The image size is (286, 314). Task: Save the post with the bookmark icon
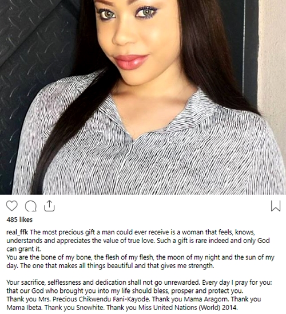coord(276,206)
